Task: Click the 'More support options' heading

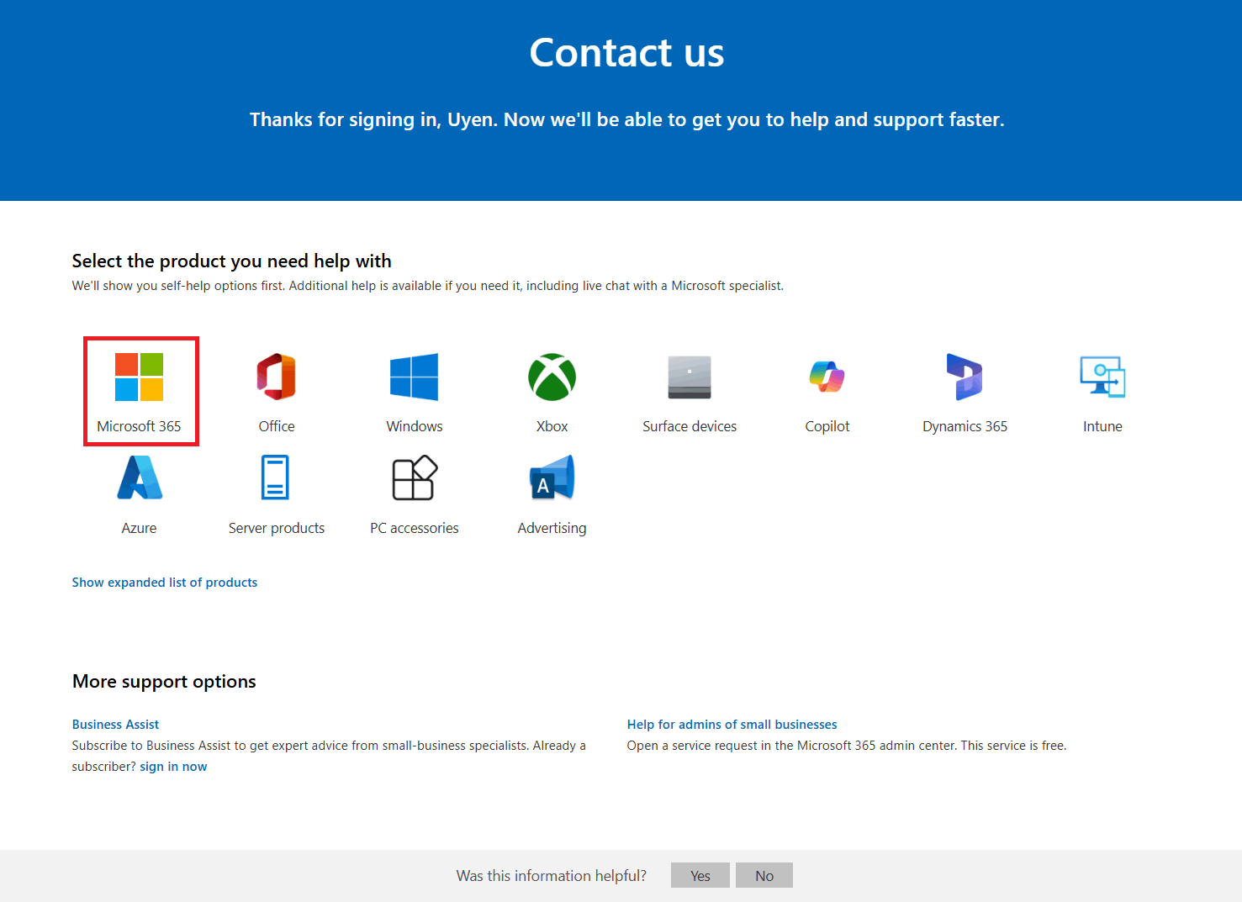Action: pos(164,682)
